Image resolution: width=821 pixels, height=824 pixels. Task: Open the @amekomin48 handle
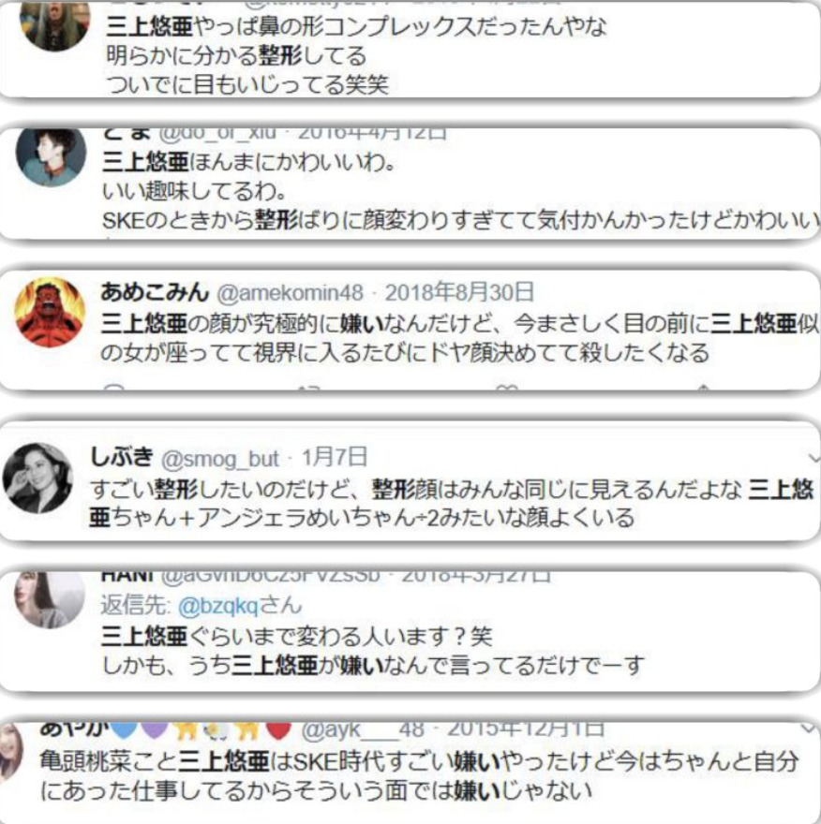click(290, 293)
